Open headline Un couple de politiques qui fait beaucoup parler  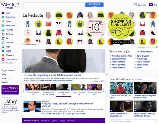coord(52,75)
